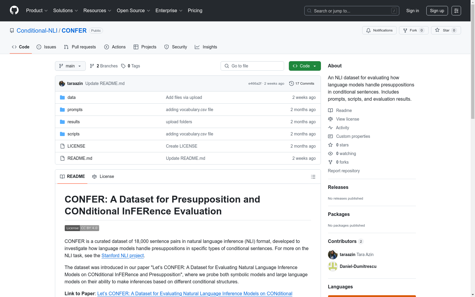Open the results folder
This screenshot has height=297, width=475.
(74, 122)
